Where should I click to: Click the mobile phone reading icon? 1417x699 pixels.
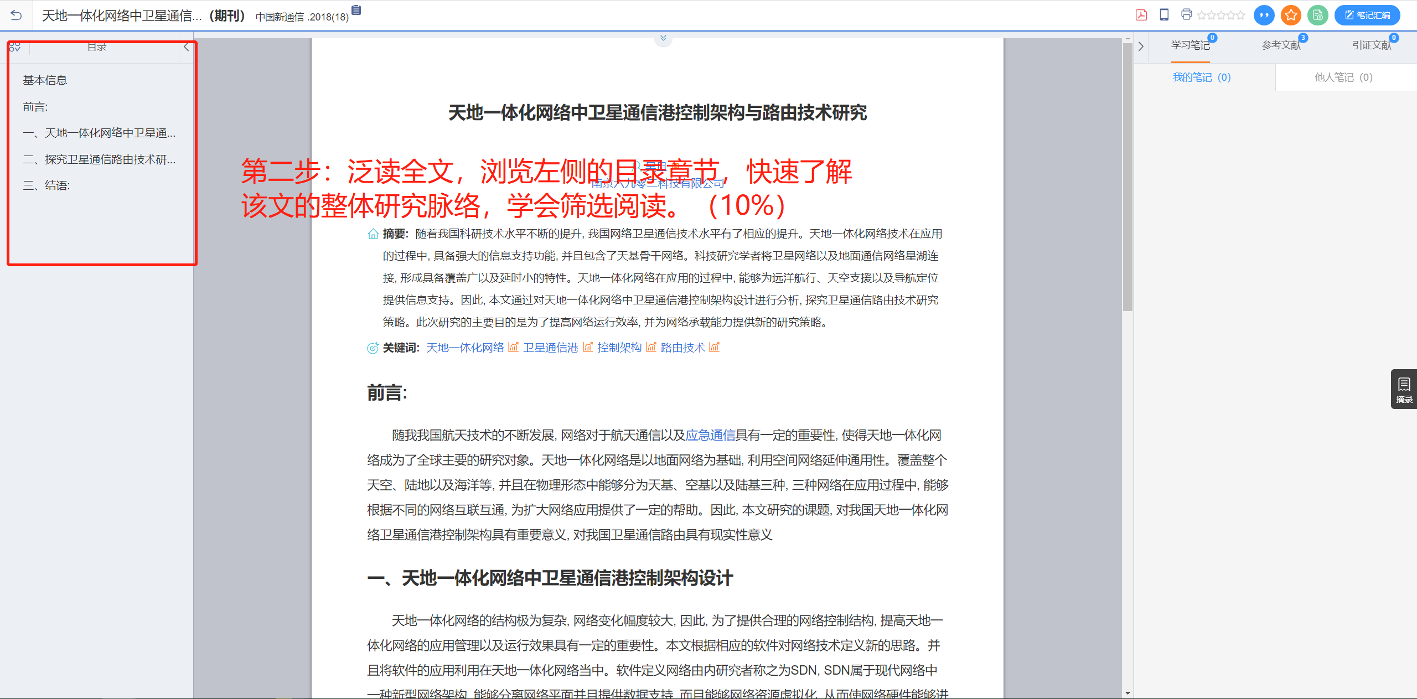pyautogui.click(x=1163, y=15)
